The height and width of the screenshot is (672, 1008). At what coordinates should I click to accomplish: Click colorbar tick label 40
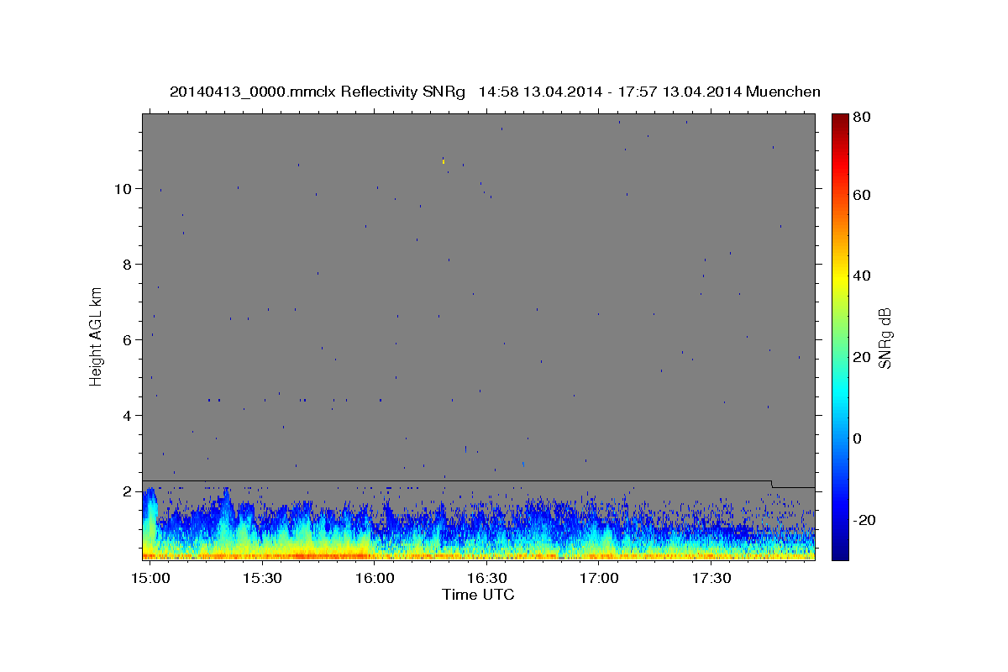pos(862,276)
